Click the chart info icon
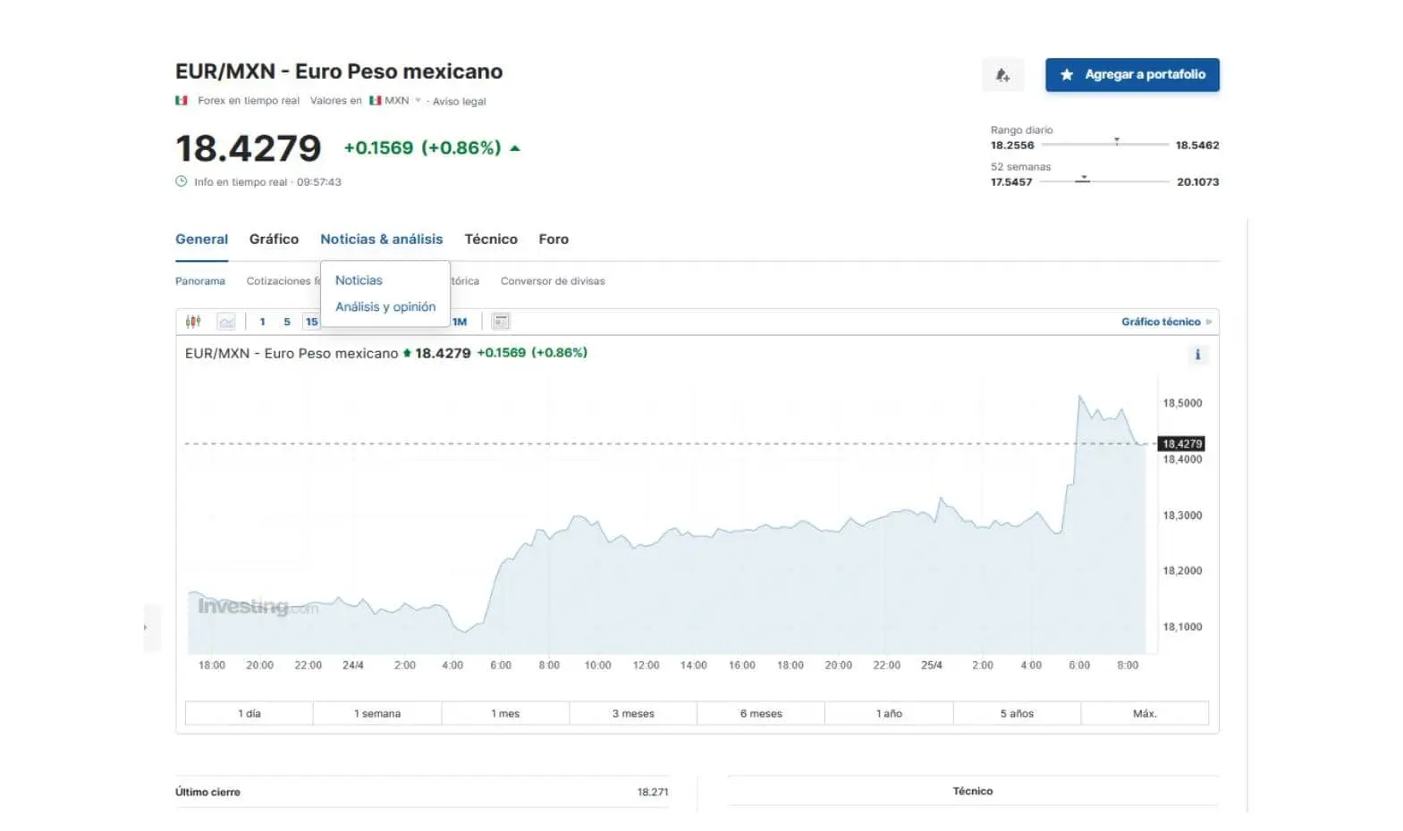The height and width of the screenshot is (831, 1403). pyautogui.click(x=1197, y=355)
